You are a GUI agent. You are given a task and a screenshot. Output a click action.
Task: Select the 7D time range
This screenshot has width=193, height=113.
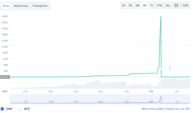pos(130,5)
